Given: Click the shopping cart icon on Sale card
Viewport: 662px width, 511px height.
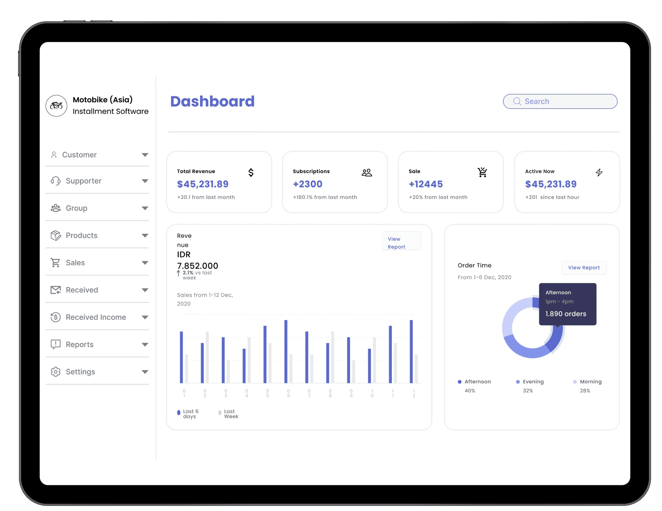Looking at the screenshot, I should 482,172.
